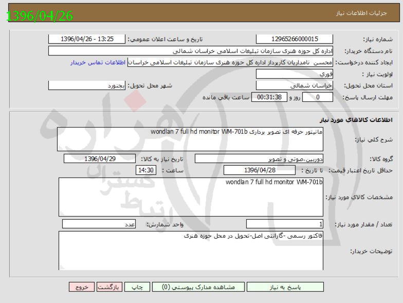Click the اولویت نیاز field showing فوری
403x303 pixels.
click(x=295, y=74)
